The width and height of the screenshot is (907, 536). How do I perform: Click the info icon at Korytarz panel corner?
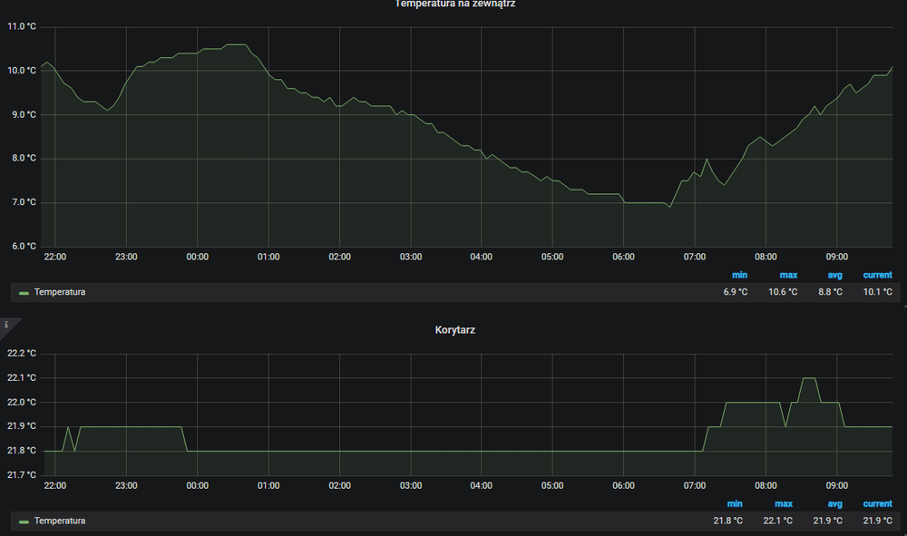pos(6,324)
